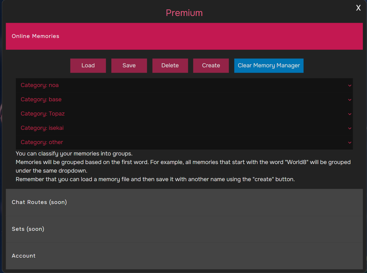Click the chevron arrow beside Category: Topaz

click(x=349, y=114)
